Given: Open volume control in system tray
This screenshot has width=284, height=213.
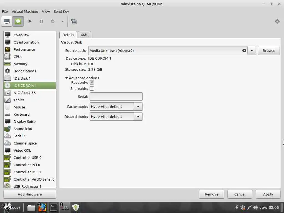Looking at the screenshot, I should click(255, 207).
